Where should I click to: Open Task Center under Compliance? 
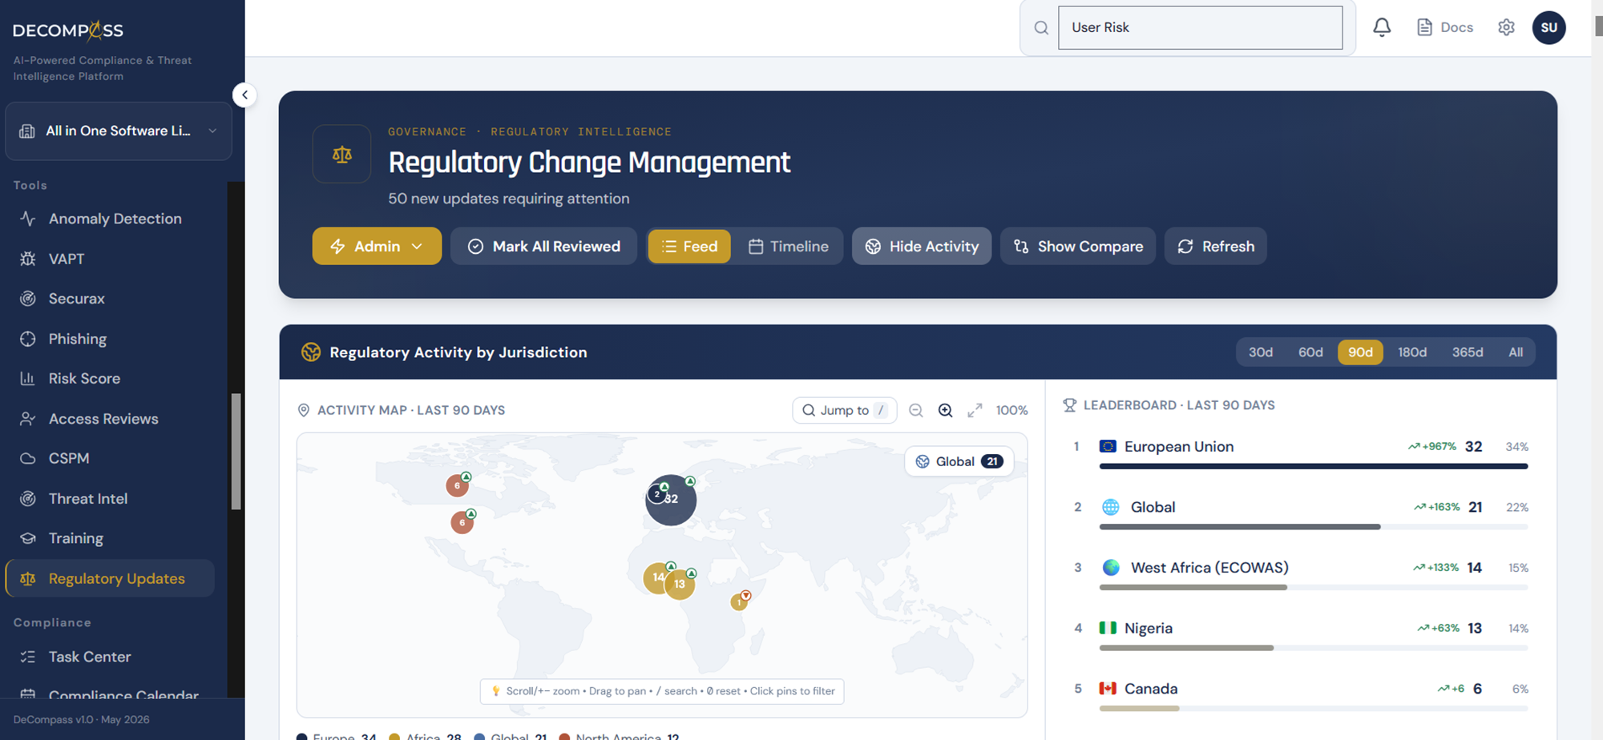(x=90, y=657)
